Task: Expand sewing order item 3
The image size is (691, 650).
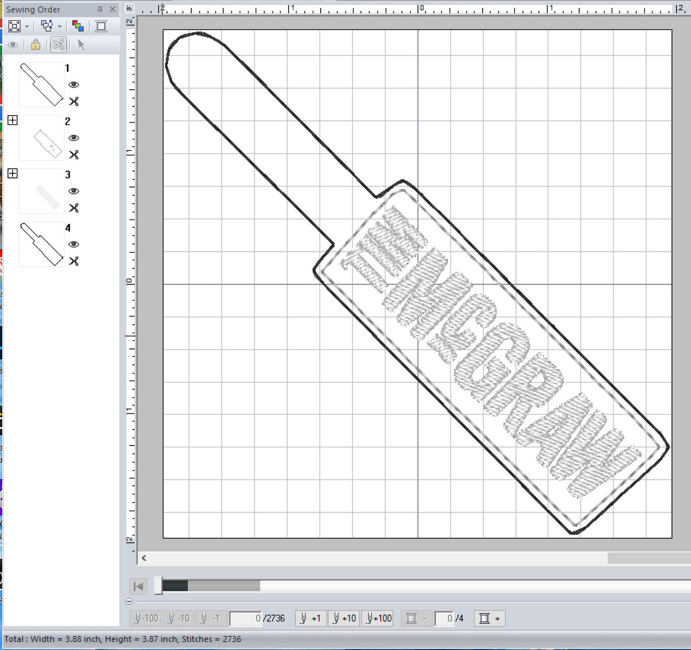Action: pyautogui.click(x=13, y=173)
